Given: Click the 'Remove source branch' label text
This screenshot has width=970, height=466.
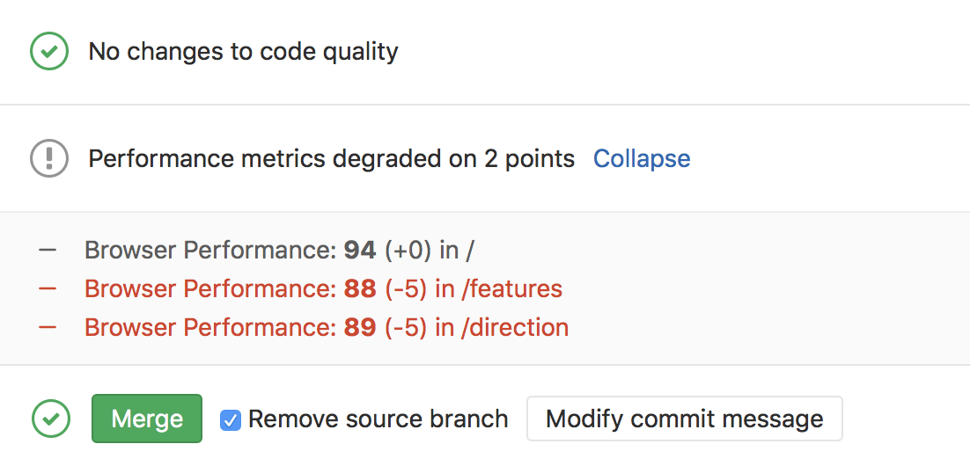Looking at the screenshot, I should (378, 419).
